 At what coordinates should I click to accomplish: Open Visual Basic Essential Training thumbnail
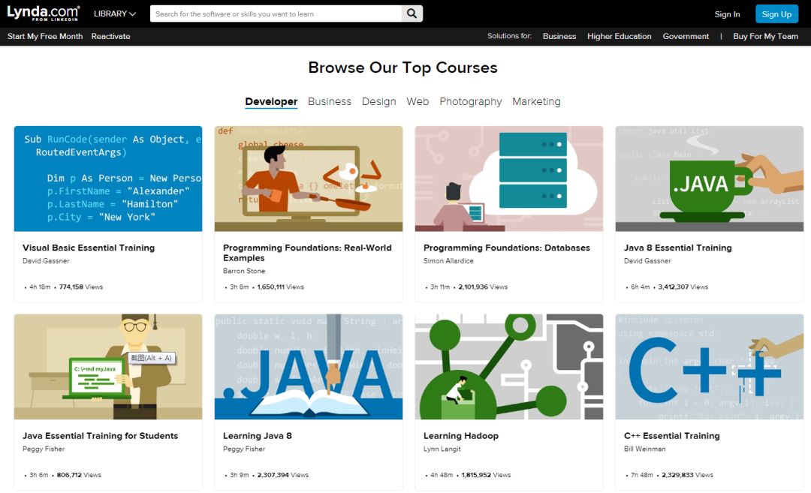[108, 179]
